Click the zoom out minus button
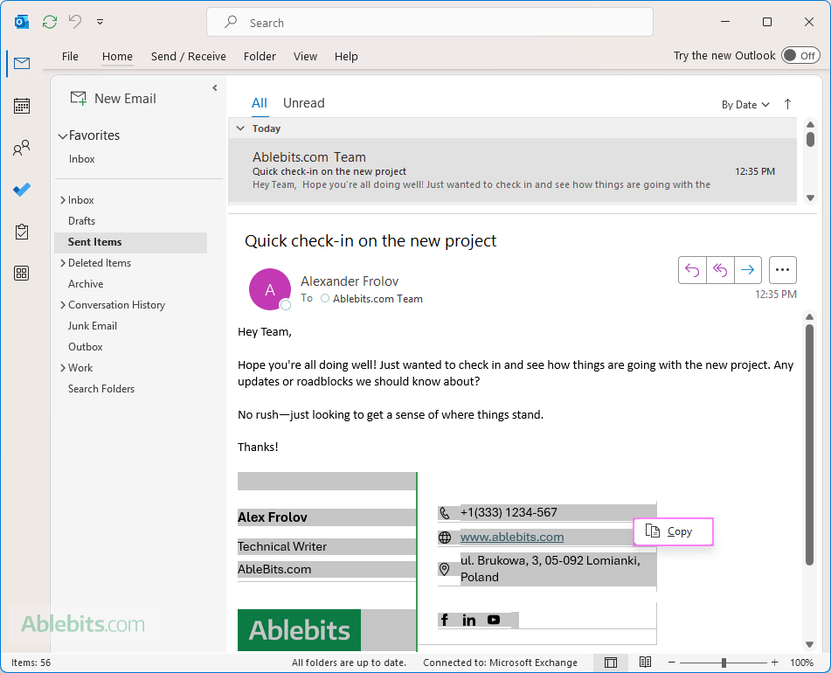Screen dimensions: 831x673 tap(672, 663)
